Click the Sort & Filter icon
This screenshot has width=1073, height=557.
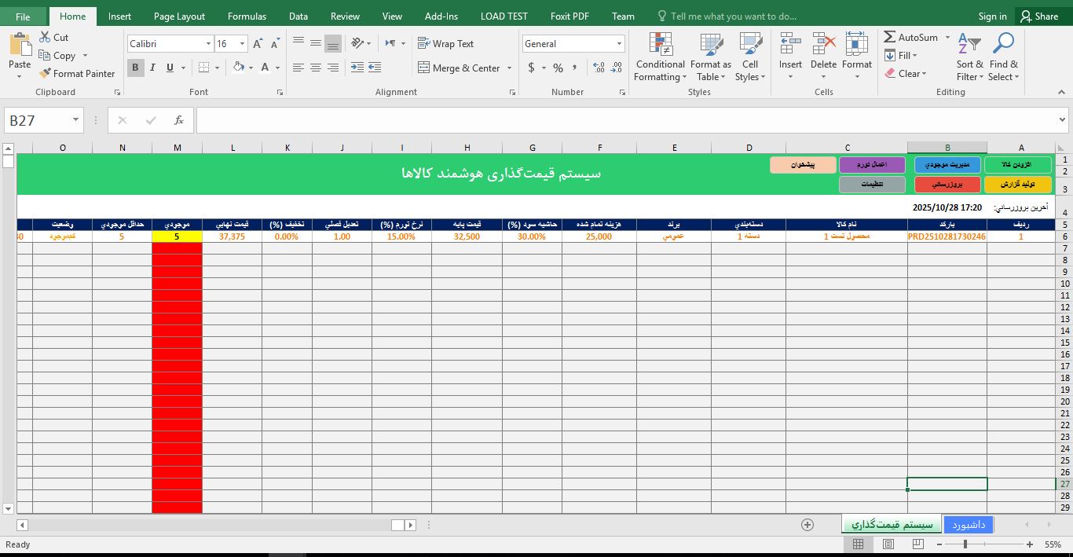click(x=969, y=56)
